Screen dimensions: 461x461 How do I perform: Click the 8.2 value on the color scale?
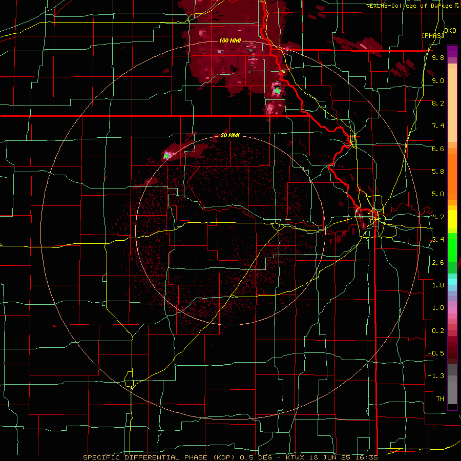click(x=438, y=103)
